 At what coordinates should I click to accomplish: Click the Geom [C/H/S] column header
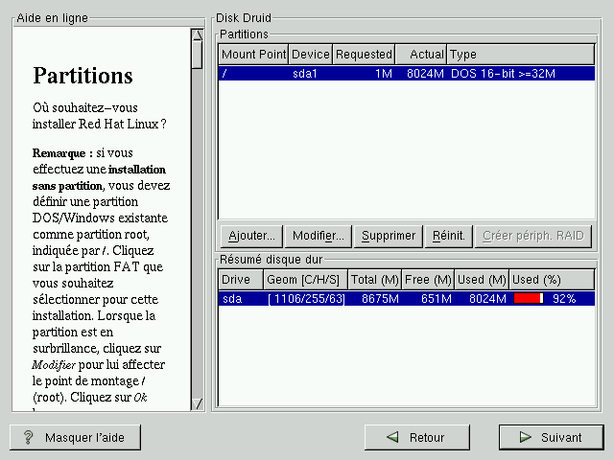click(x=304, y=280)
